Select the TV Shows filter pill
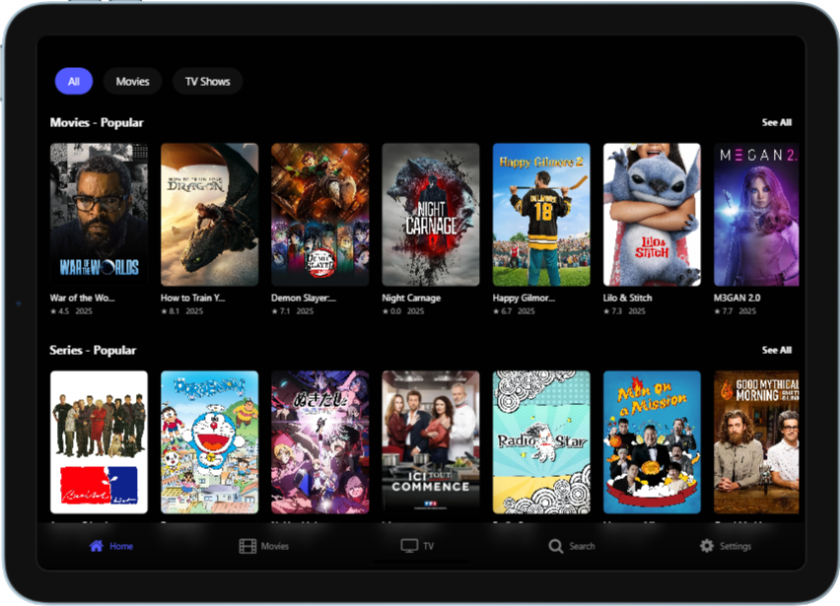 tap(207, 82)
